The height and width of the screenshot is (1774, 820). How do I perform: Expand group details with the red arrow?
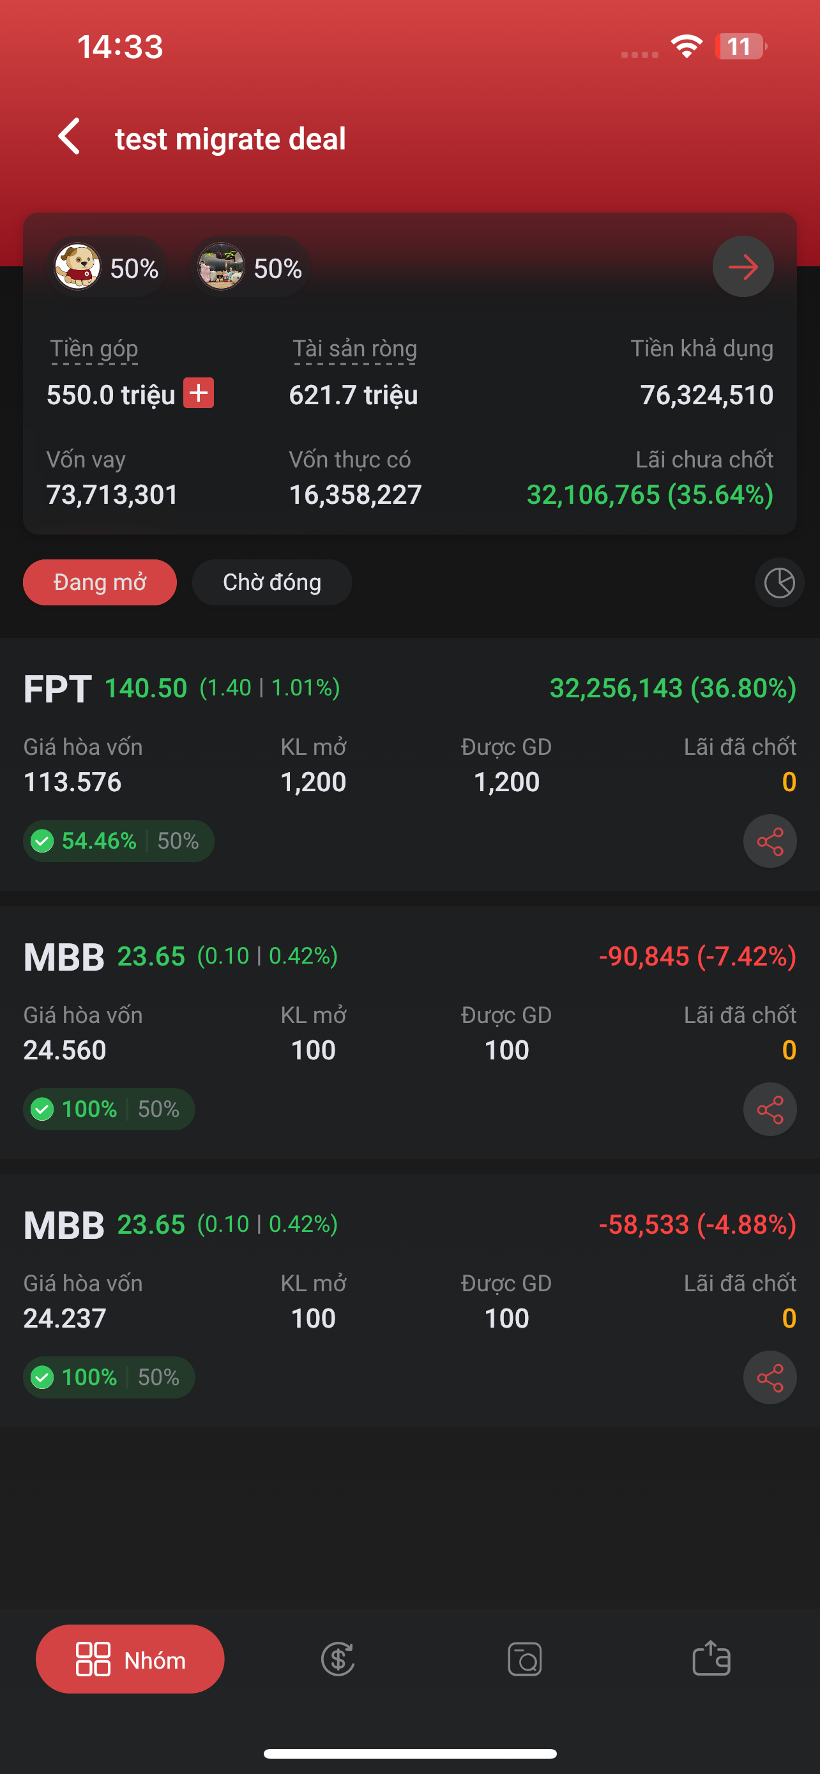click(742, 266)
